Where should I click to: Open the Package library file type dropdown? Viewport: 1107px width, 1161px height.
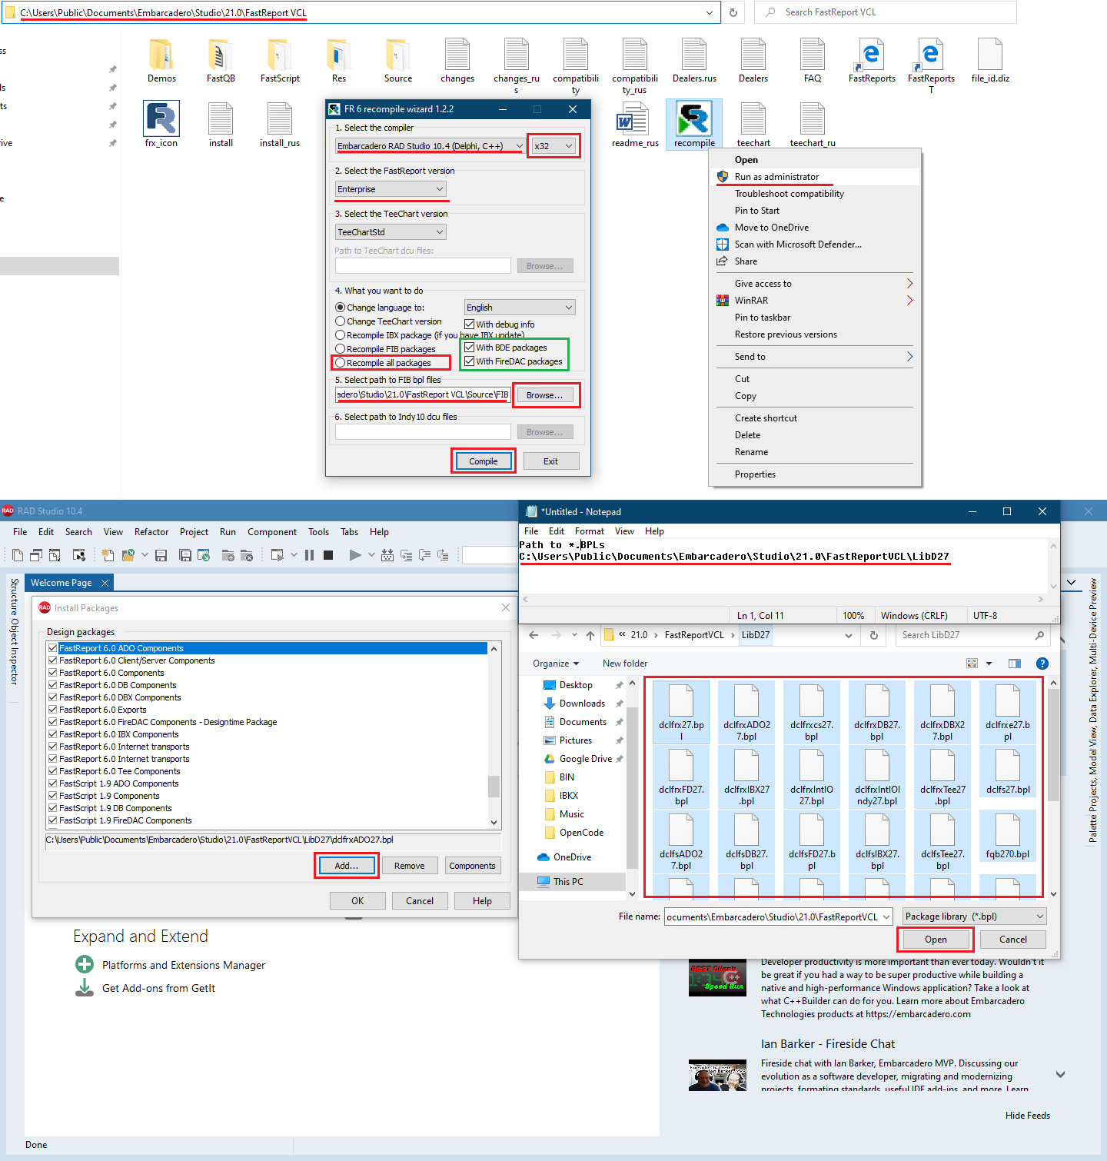[x=974, y=916]
